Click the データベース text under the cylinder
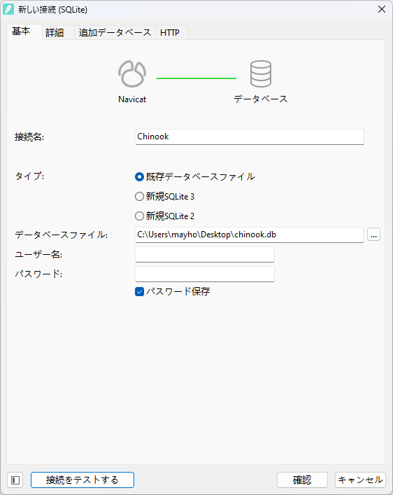 point(261,99)
